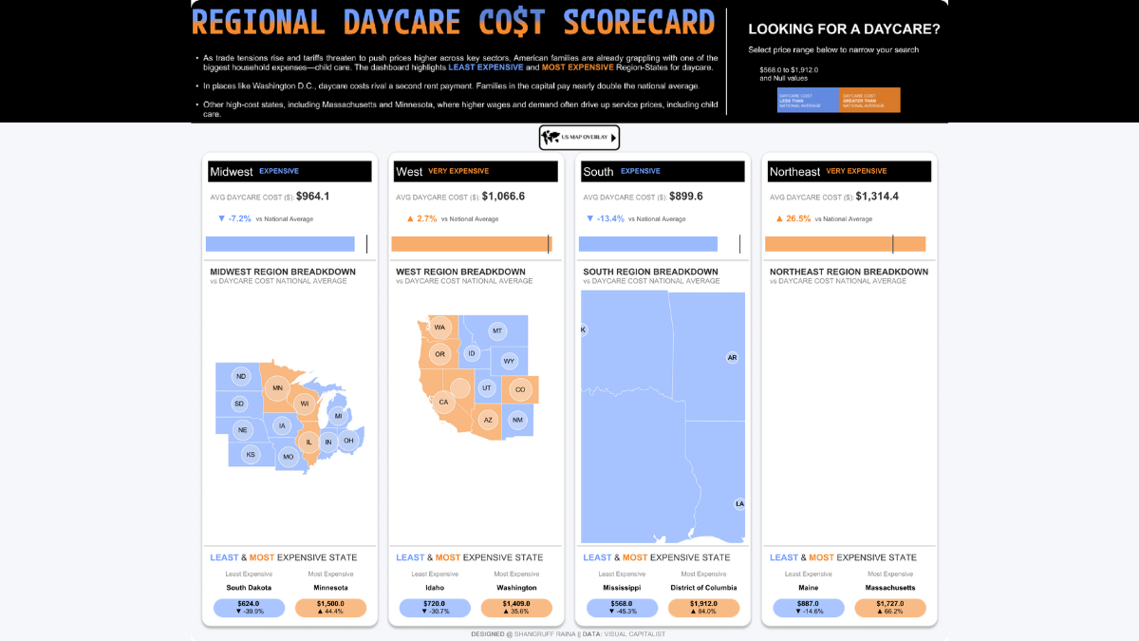
Task: Click the ND state marker on Midwest map
Action: point(241,376)
